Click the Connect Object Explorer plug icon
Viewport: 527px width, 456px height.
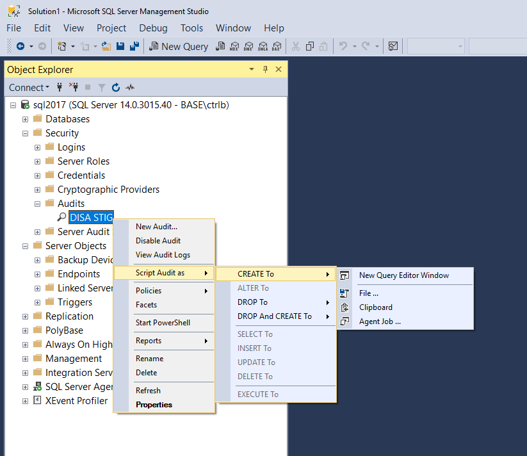click(x=60, y=88)
